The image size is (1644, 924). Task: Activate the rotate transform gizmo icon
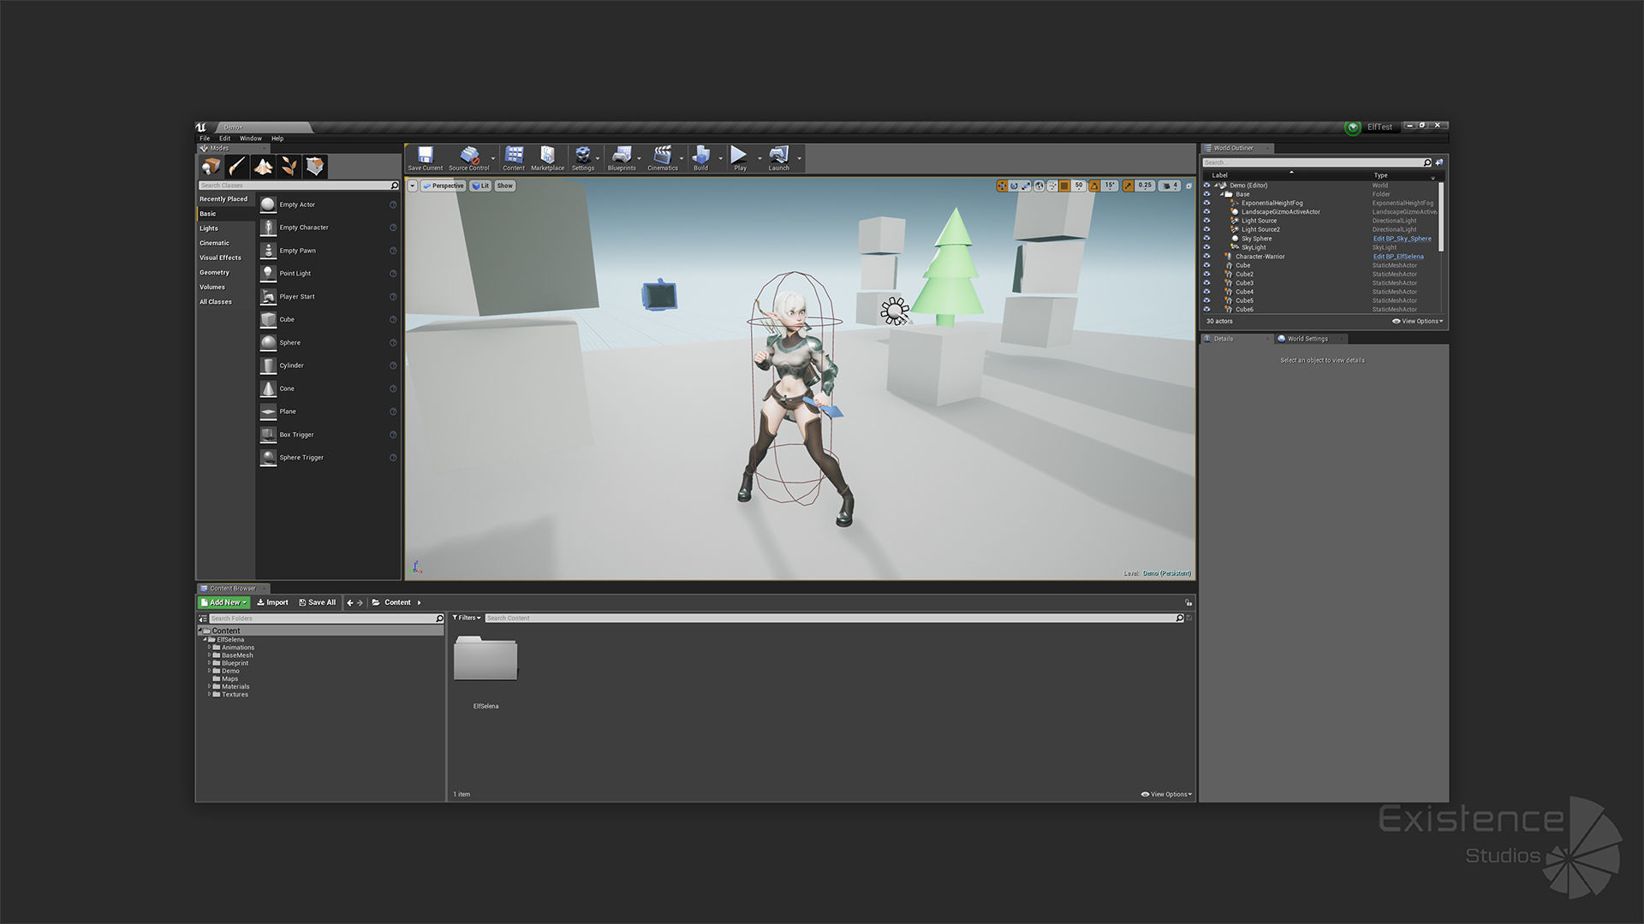click(1014, 186)
